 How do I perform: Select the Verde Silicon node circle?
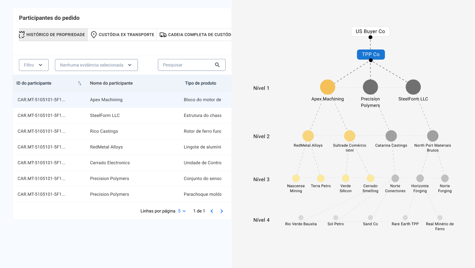(x=345, y=178)
